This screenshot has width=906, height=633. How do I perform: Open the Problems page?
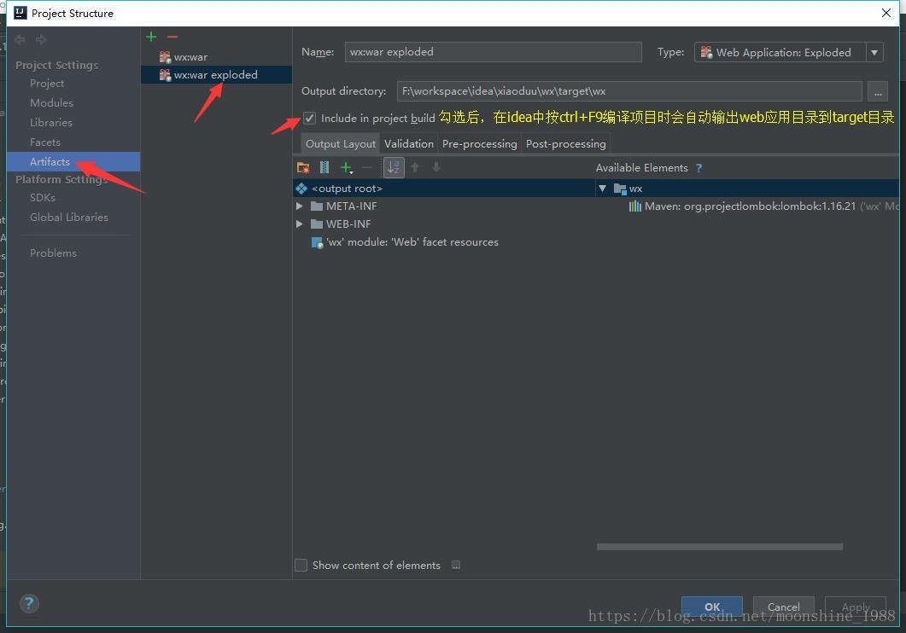(x=53, y=253)
